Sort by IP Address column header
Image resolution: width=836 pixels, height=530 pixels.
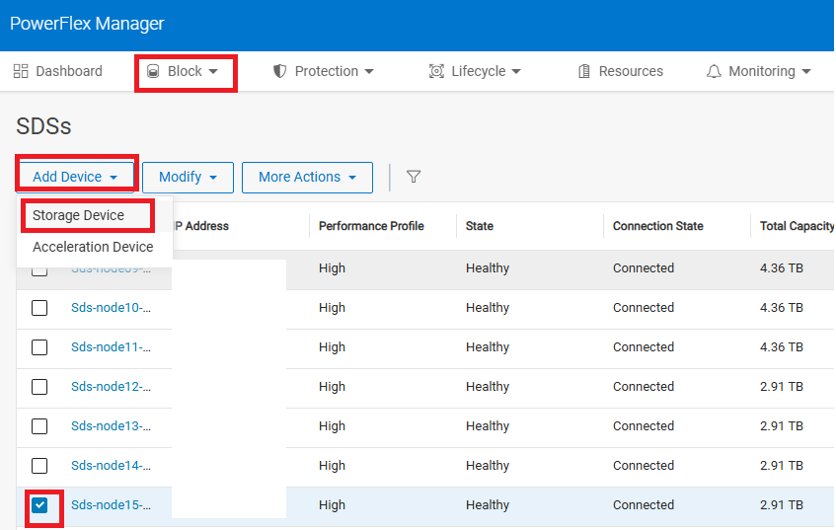coord(200,226)
